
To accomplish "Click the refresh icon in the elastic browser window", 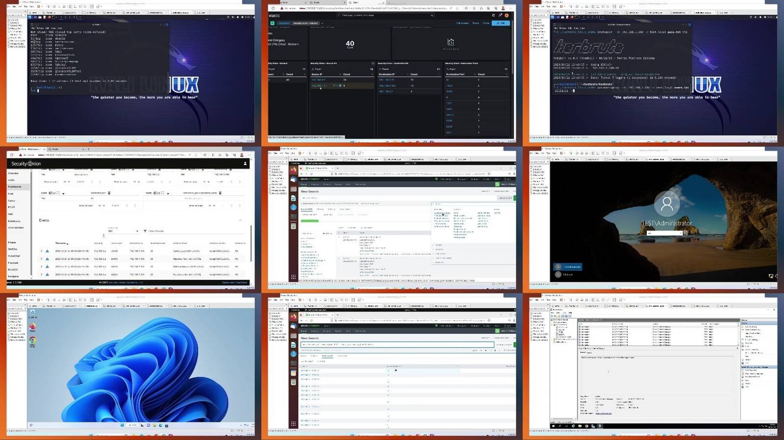I will pos(273,8).
